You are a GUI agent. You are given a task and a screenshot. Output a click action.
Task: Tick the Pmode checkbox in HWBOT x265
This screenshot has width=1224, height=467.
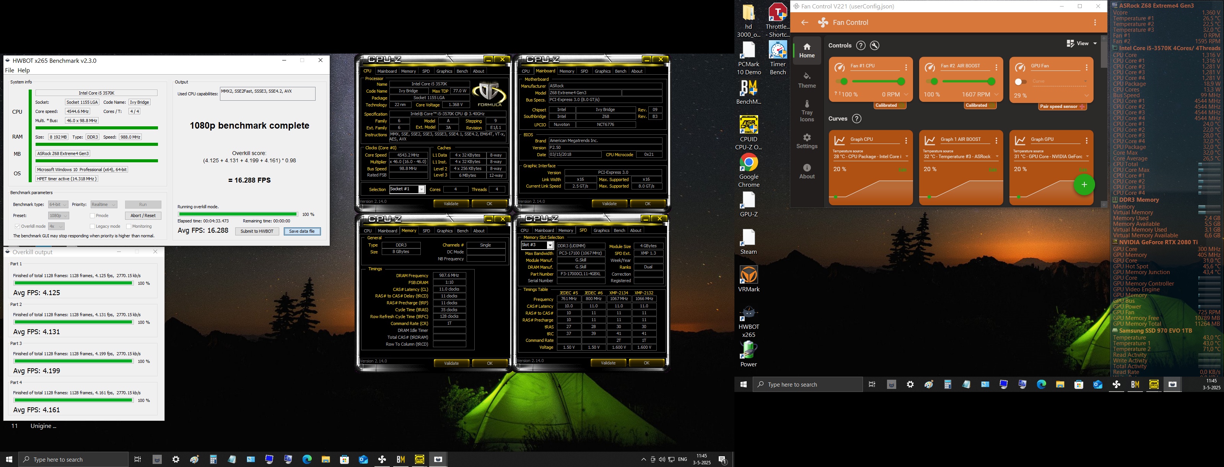tap(92, 216)
